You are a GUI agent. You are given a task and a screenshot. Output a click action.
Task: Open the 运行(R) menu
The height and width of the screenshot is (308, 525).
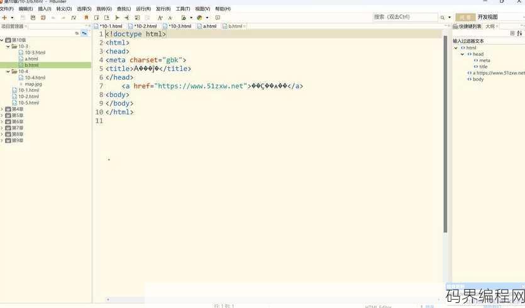pyautogui.click(x=143, y=9)
